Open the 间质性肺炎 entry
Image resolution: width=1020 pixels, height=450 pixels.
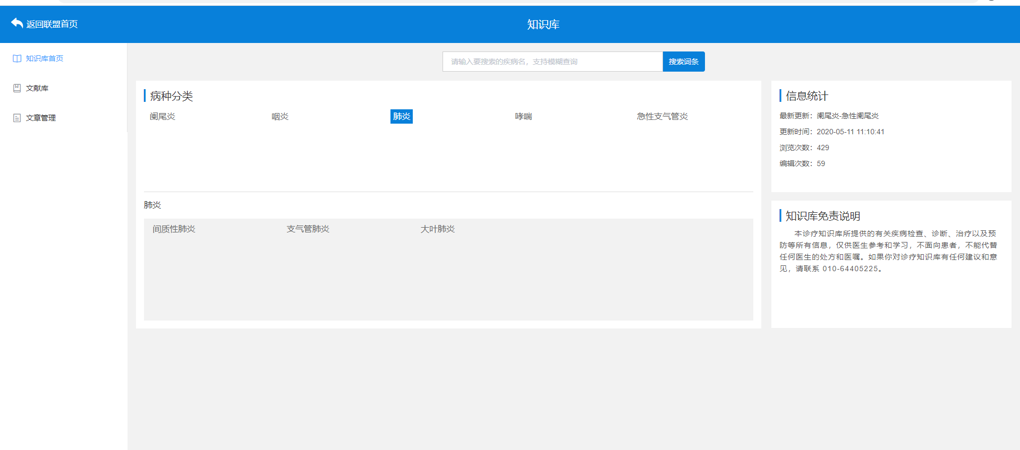pos(174,229)
